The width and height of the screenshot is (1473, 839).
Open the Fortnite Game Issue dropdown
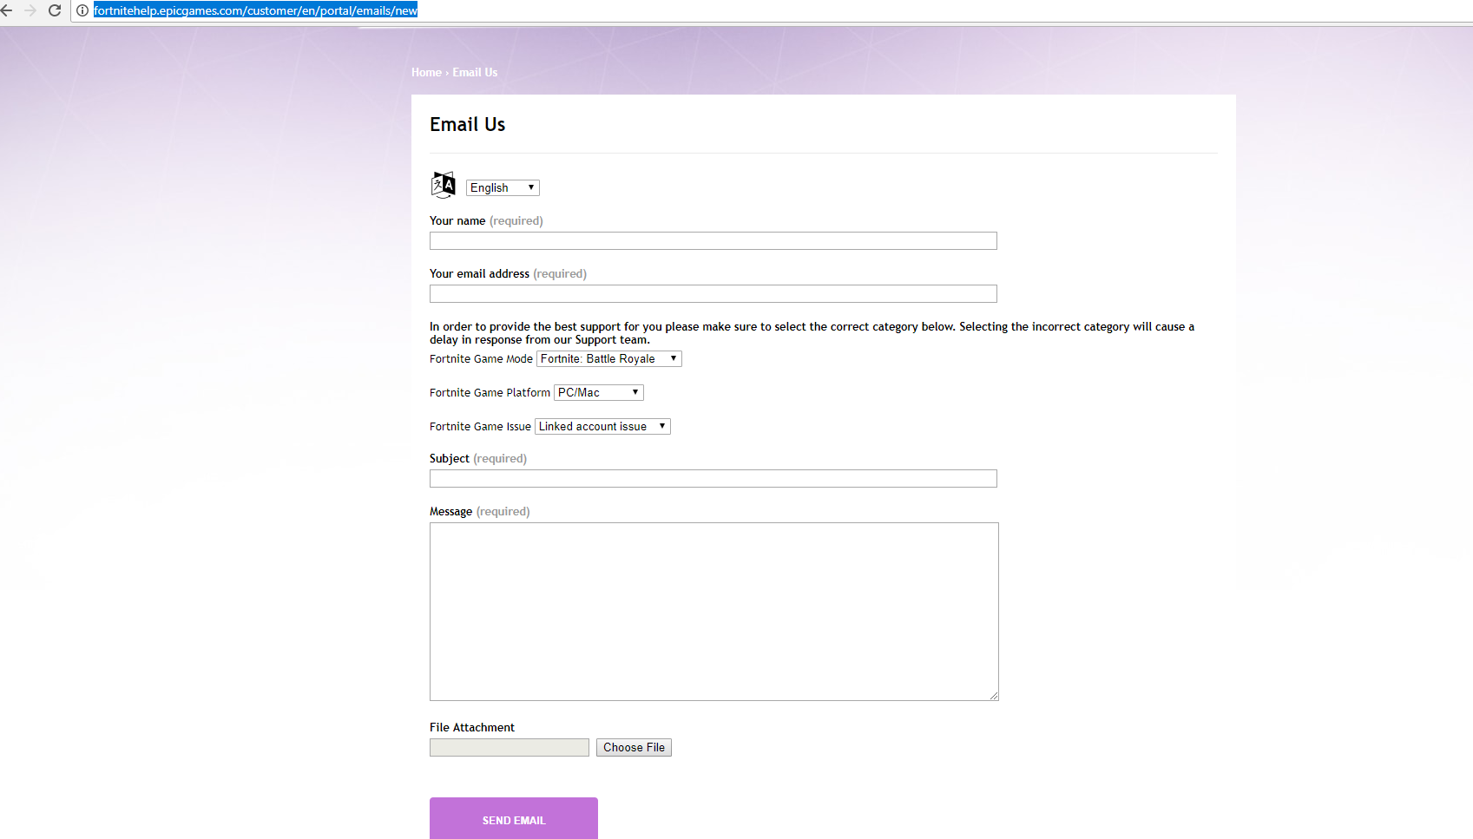602,426
